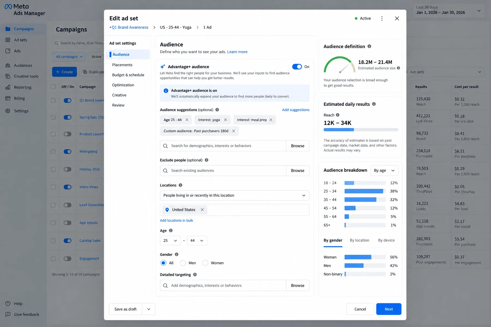Click the estimated audience size gauge

click(x=340, y=65)
